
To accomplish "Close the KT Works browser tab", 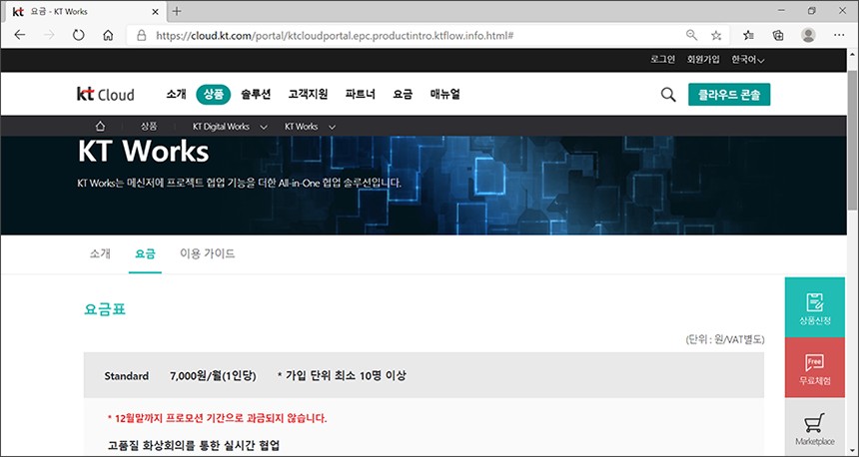I will [x=156, y=12].
